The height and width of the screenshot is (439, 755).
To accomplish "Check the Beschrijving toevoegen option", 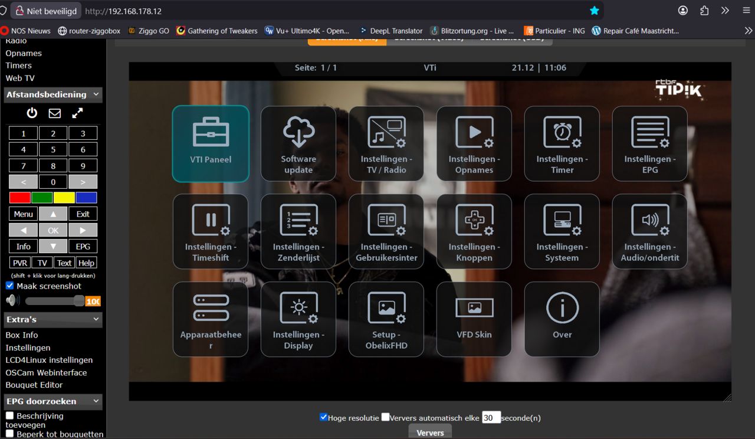I will [9, 415].
